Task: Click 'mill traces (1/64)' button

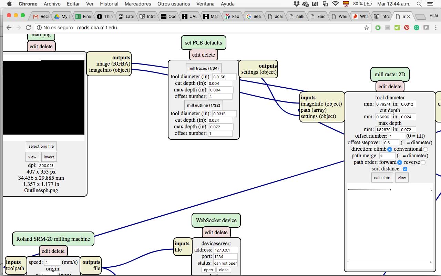Action: pyautogui.click(x=204, y=68)
